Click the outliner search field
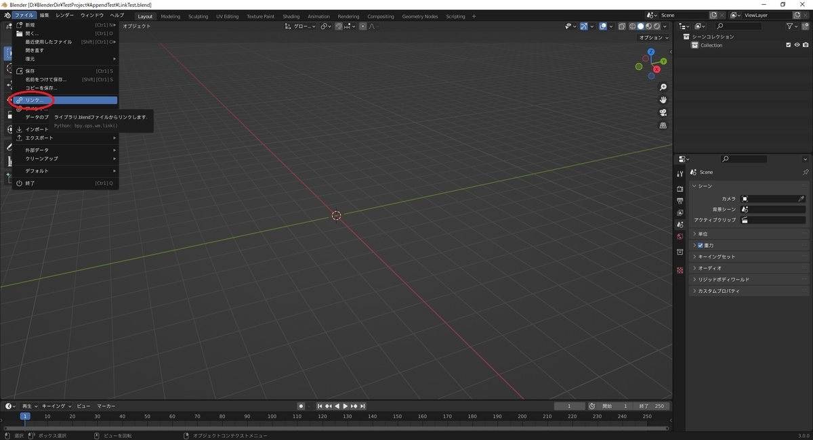Image resolution: width=813 pixels, height=440 pixels. pos(738,26)
